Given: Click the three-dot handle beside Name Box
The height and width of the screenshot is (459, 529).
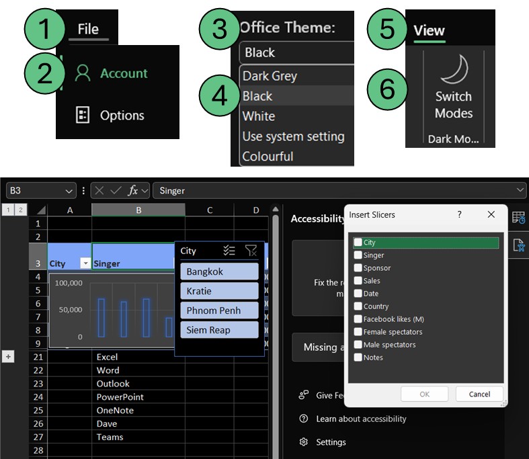Looking at the screenshot, I should click(x=83, y=191).
